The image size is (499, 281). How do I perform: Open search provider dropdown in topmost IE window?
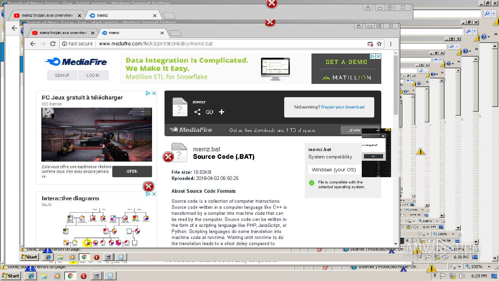pyautogui.click(x=494, y=14)
